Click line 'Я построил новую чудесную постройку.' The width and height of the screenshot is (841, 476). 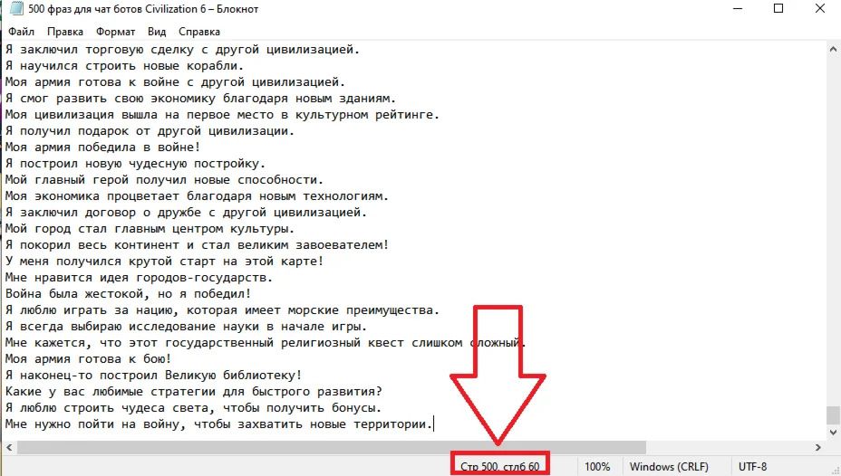pos(135,164)
